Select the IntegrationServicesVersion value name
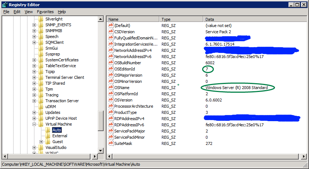 tap(136, 44)
